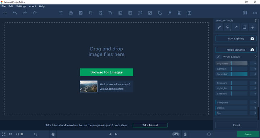Open the Adjust sliders tool in the toolbar
260x138 pixels.
tap(61, 13)
